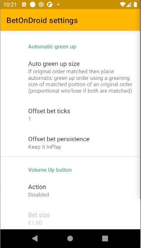Edit the Offset bet ticks value

coord(70,115)
